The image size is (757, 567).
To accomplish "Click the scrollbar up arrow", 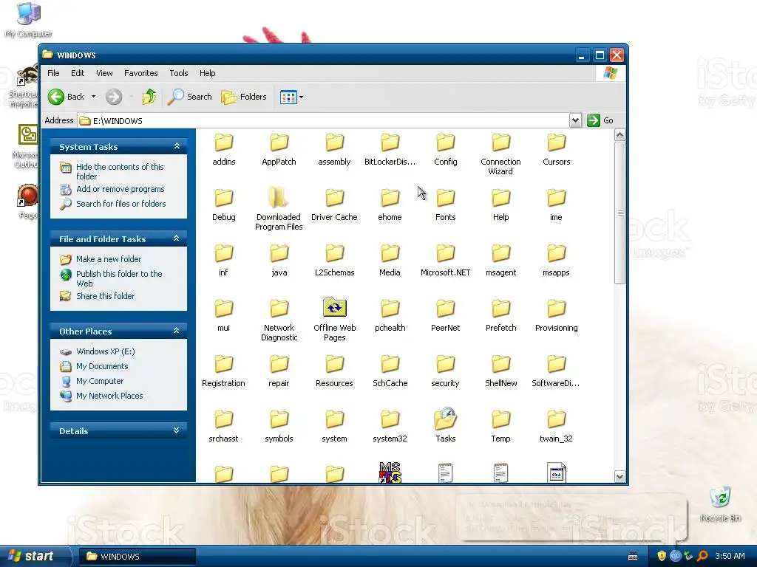I will [620, 135].
